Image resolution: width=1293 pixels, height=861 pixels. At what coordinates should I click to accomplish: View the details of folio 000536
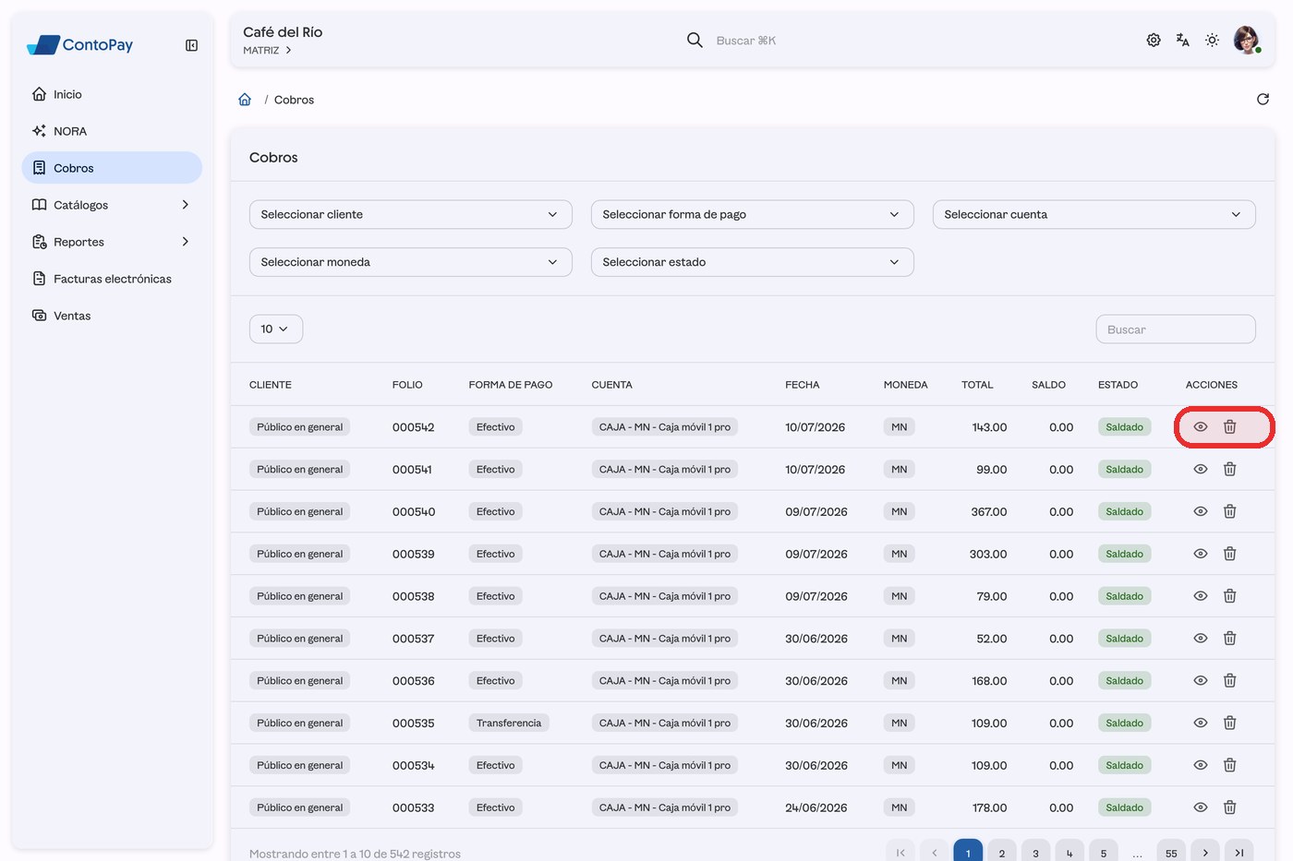(x=1201, y=681)
